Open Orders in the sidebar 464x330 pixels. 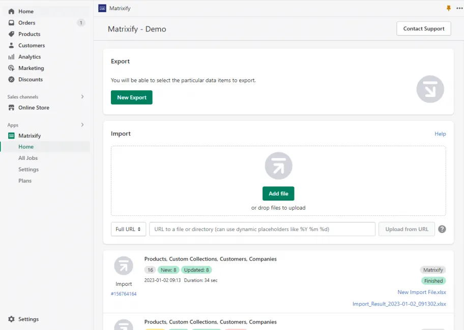pyautogui.click(x=26, y=23)
